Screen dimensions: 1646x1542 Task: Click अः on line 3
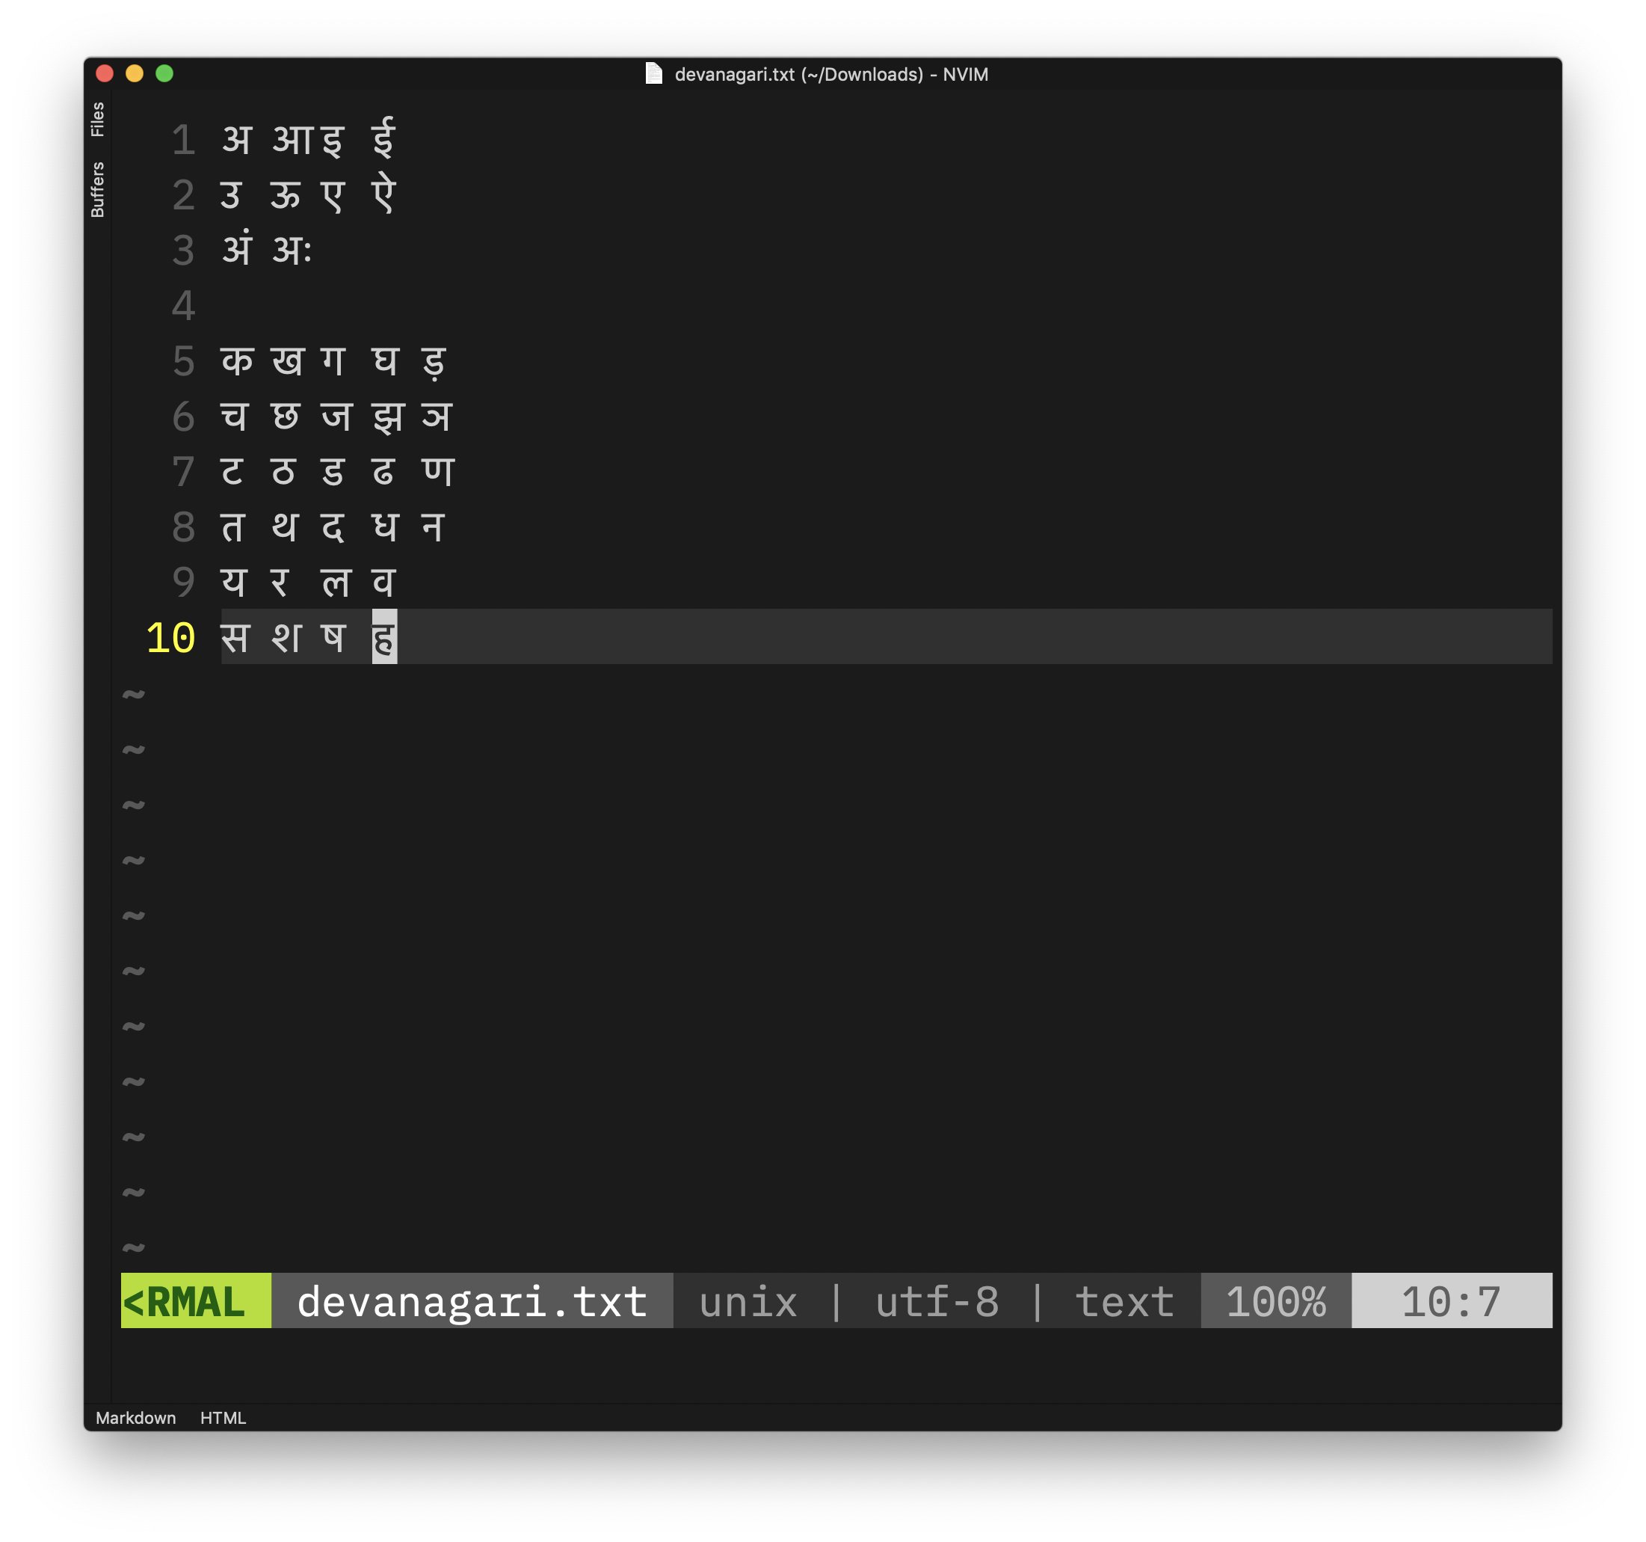[292, 250]
